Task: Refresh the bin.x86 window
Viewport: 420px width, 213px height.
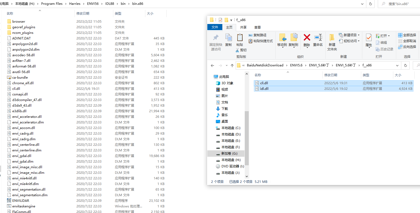Action: click(x=370, y=4)
